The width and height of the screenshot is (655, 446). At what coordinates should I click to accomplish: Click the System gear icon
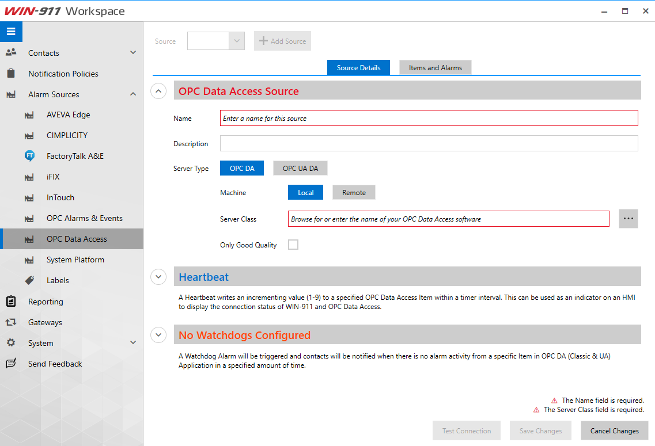pyautogui.click(x=11, y=342)
